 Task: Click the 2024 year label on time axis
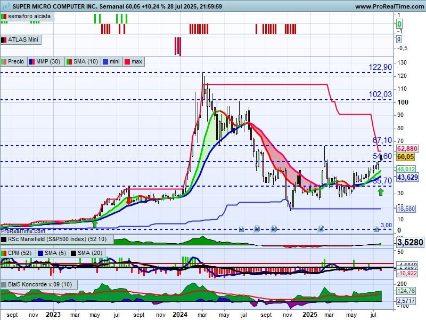(x=180, y=315)
